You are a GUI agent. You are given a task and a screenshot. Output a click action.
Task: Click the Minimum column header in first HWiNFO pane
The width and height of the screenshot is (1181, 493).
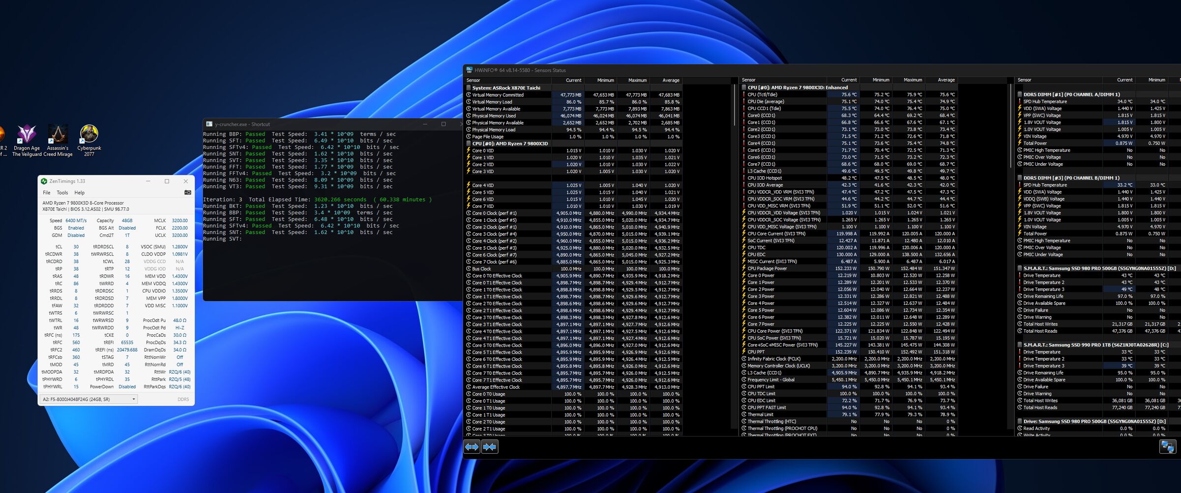(x=600, y=80)
